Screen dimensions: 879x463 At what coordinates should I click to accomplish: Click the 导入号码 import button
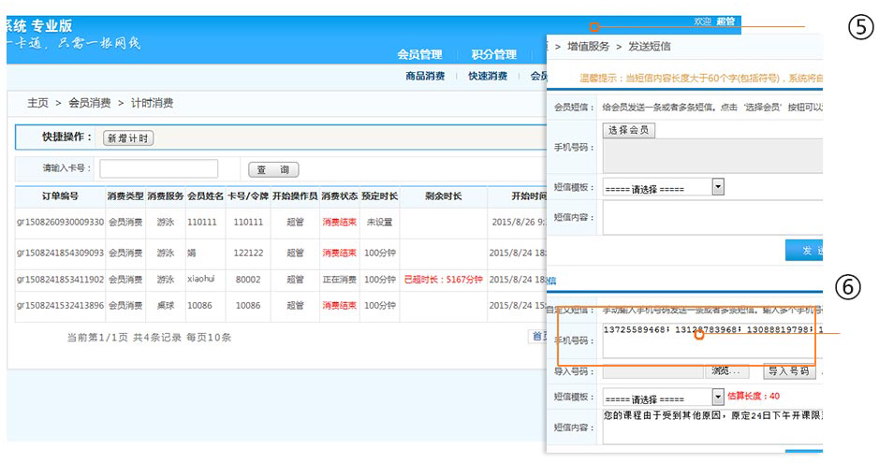[789, 371]
